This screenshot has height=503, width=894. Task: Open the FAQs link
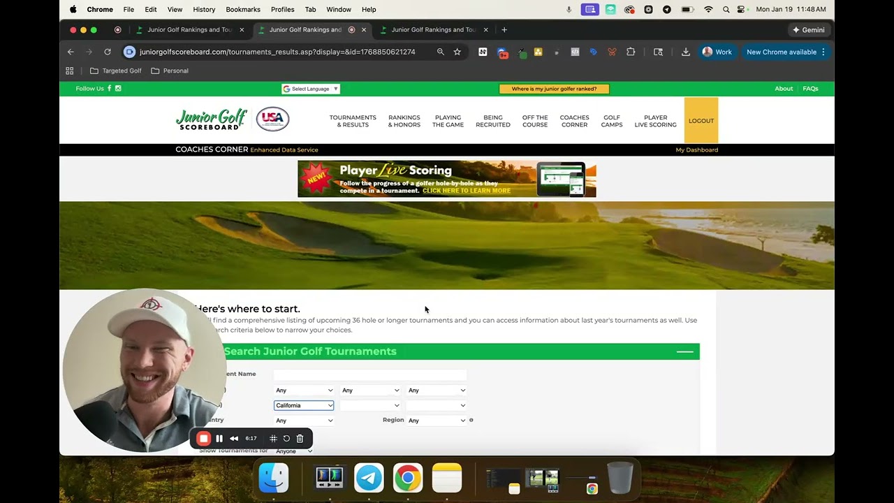(x=810, y=89)
